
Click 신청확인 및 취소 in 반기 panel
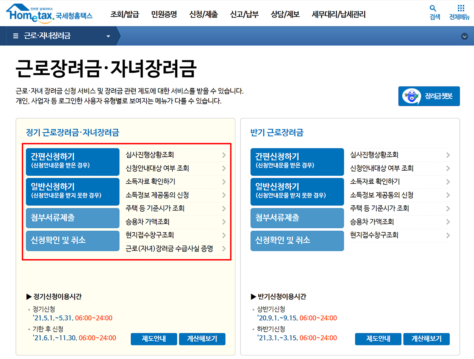297,241
